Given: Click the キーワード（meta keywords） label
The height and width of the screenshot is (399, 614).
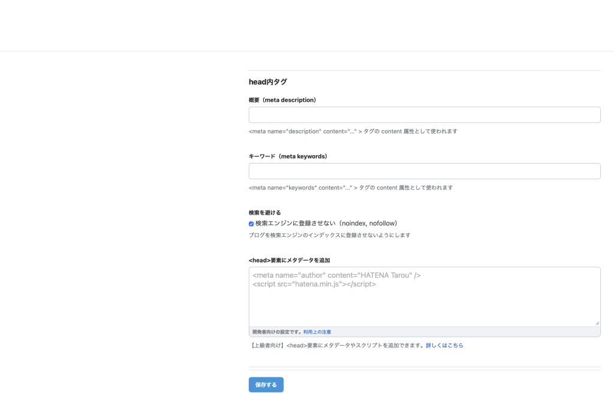Looking at the screenshot, I should click(288, 156).
